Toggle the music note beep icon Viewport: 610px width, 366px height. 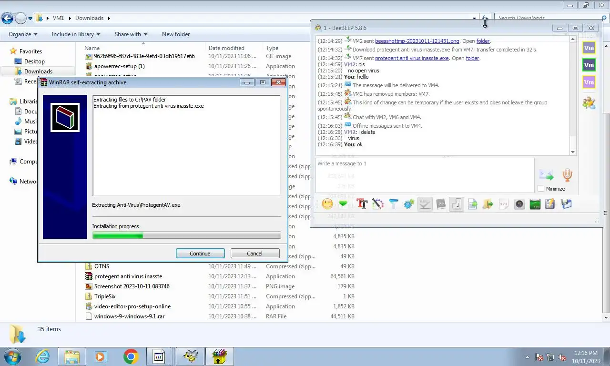[457, 204]
